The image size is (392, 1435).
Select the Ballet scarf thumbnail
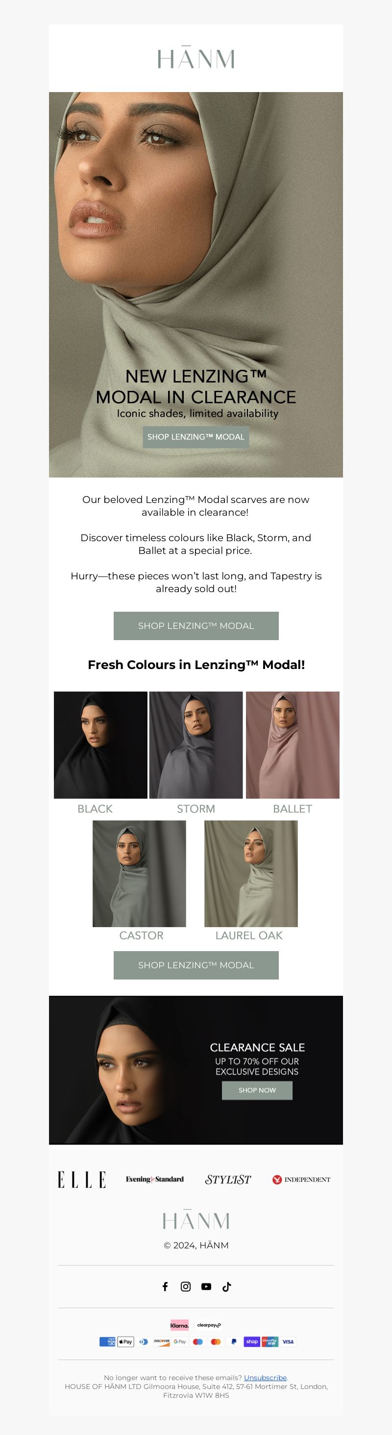[292, 745]
